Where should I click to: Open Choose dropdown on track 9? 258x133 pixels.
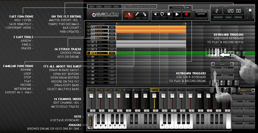(x=92, y=57)
